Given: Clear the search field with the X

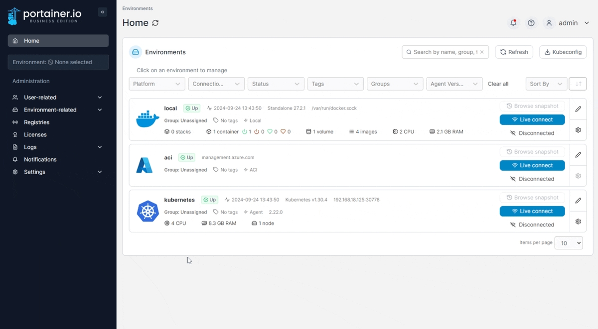Looking at the screenshot, I should tap(481, 52).
